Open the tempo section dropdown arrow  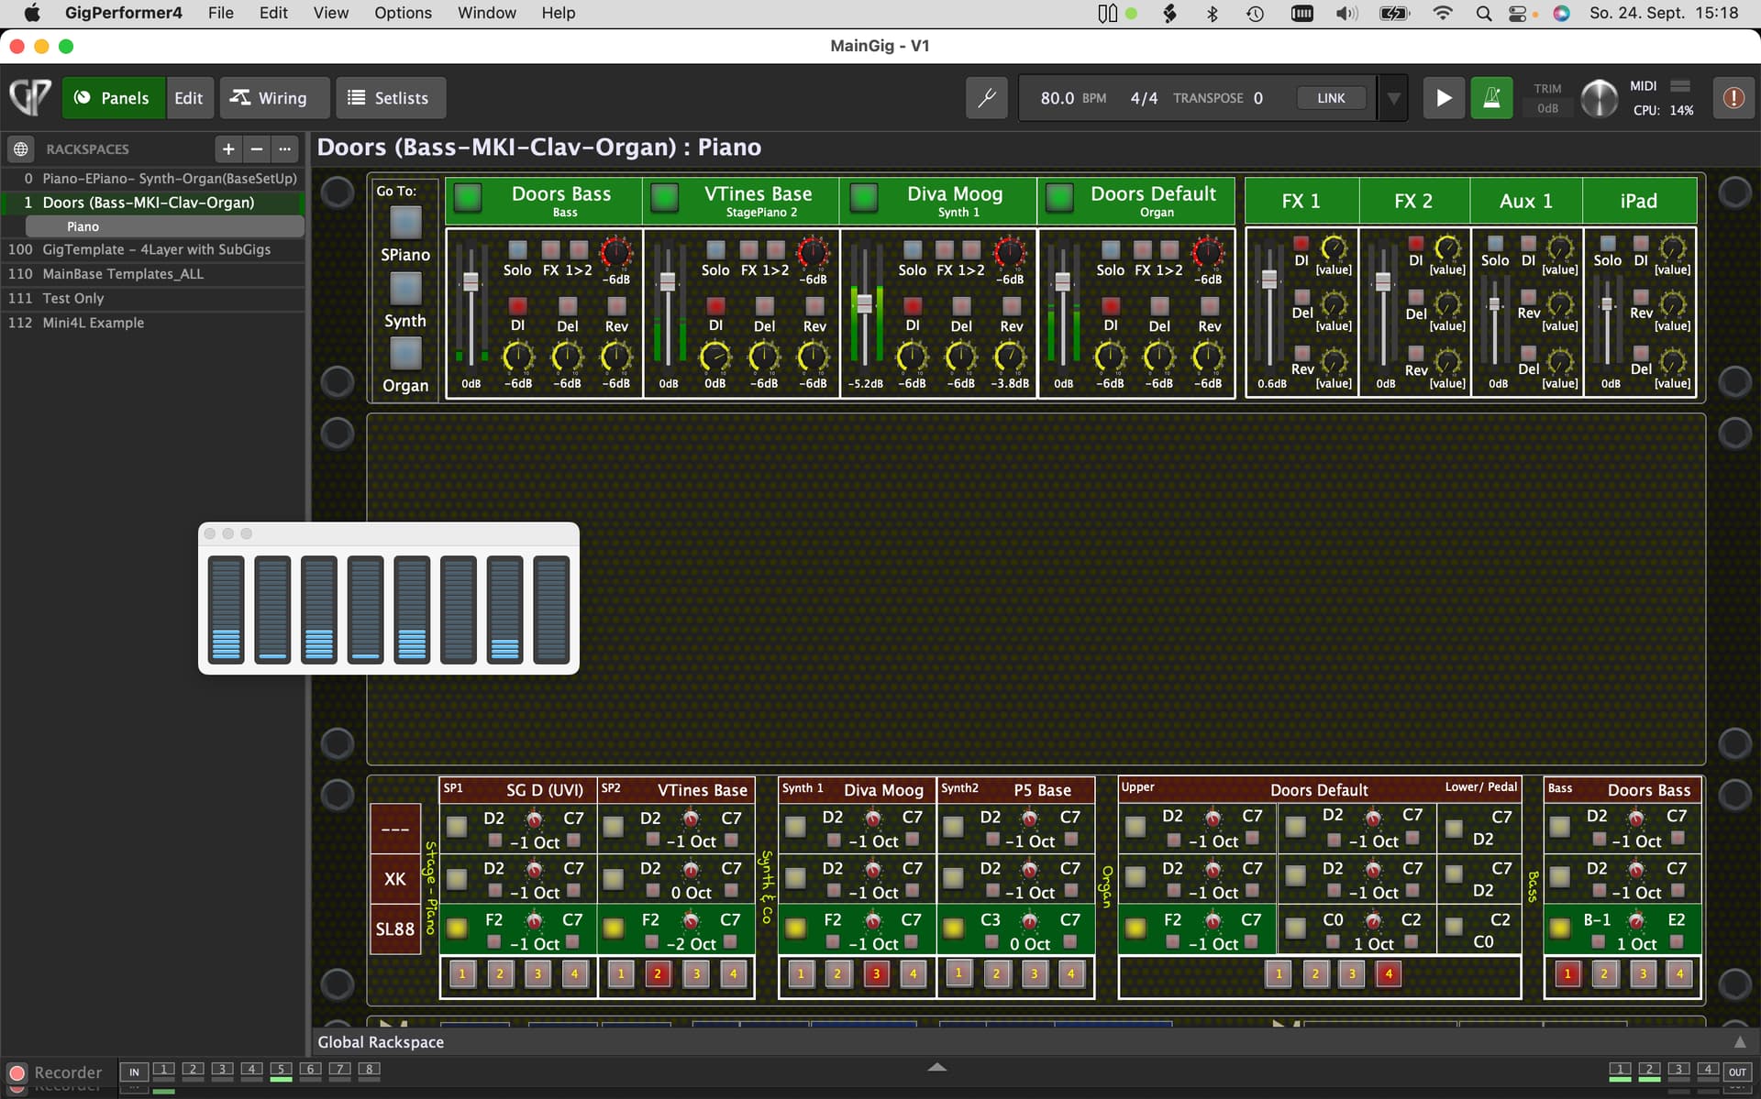tap(1393, 98)
